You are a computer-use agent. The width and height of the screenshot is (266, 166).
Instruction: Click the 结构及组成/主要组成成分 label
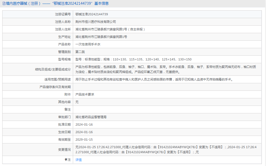[53, 69]
